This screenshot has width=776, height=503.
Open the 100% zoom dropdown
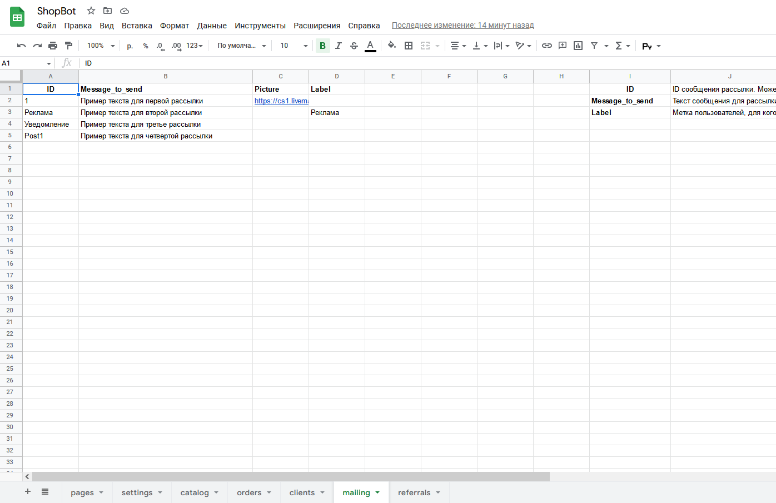pos(101,46)
